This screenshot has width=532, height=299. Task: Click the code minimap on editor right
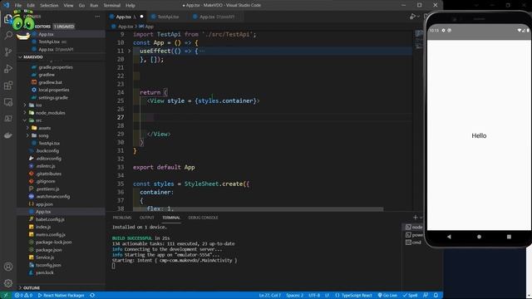tap(419, 40)
